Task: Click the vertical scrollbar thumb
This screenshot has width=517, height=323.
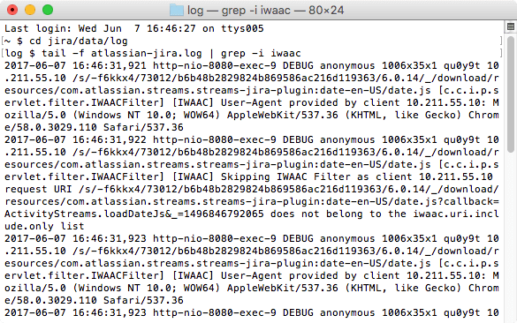Action: (x=511, y=94)
